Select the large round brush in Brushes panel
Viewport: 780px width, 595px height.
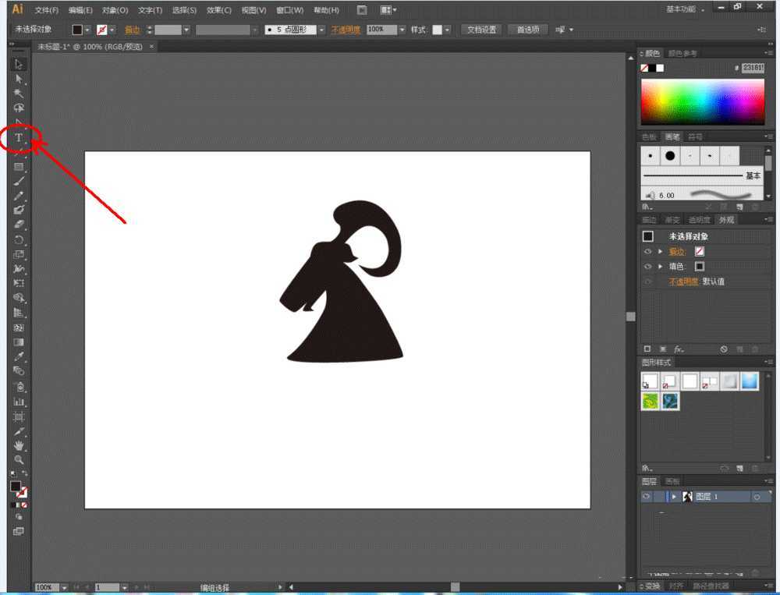(670, 156)
